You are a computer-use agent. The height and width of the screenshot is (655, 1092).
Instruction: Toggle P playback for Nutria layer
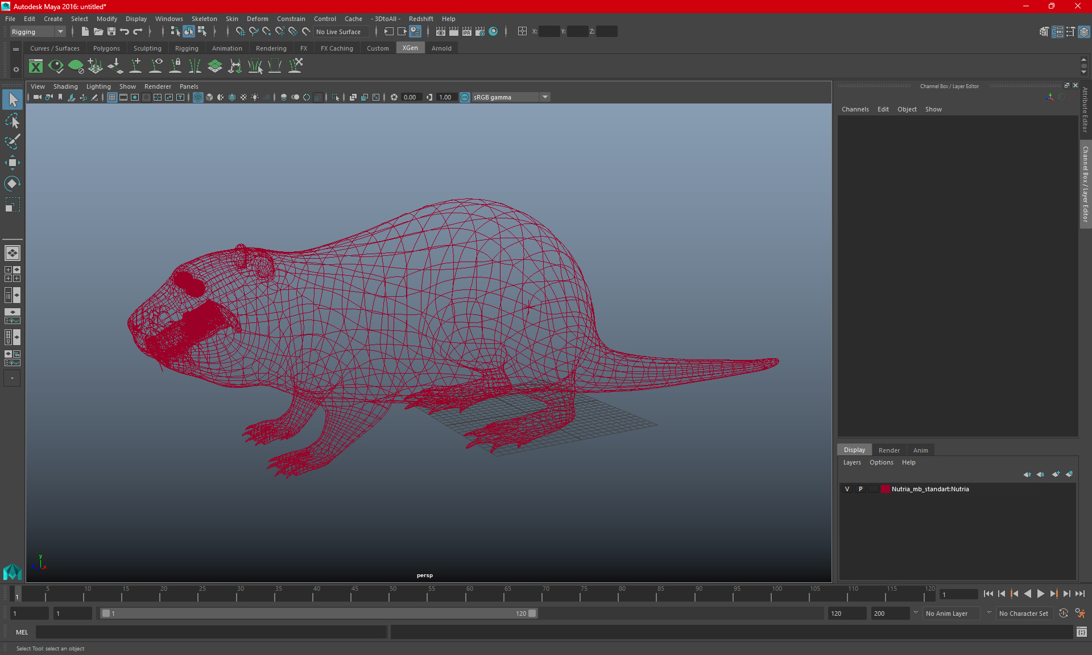click(861, 489)
